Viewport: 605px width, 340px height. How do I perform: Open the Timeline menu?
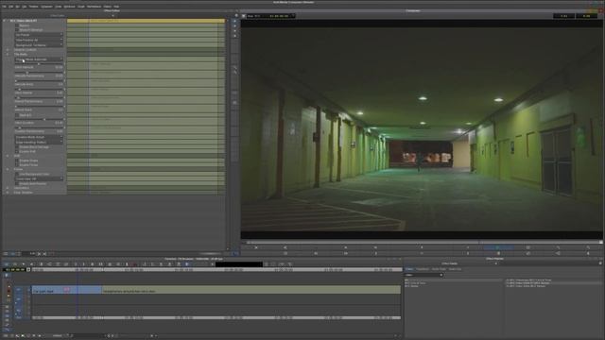pyautogui.click(x=34, y=7)
